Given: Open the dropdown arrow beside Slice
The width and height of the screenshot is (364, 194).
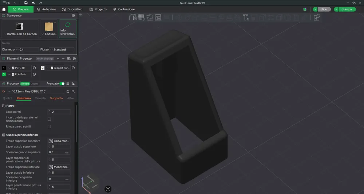Looking at the screenshot, I should (x=315, y=9).
